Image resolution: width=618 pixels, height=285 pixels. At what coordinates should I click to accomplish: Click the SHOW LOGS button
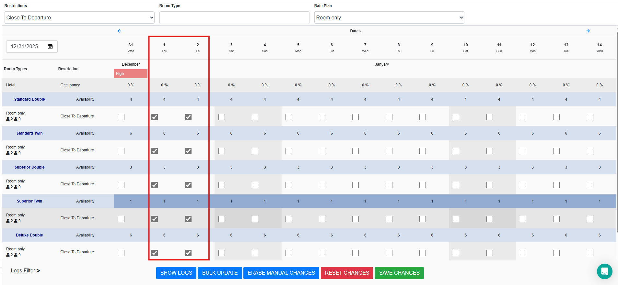pyautogui.click(x=176, y=273)
